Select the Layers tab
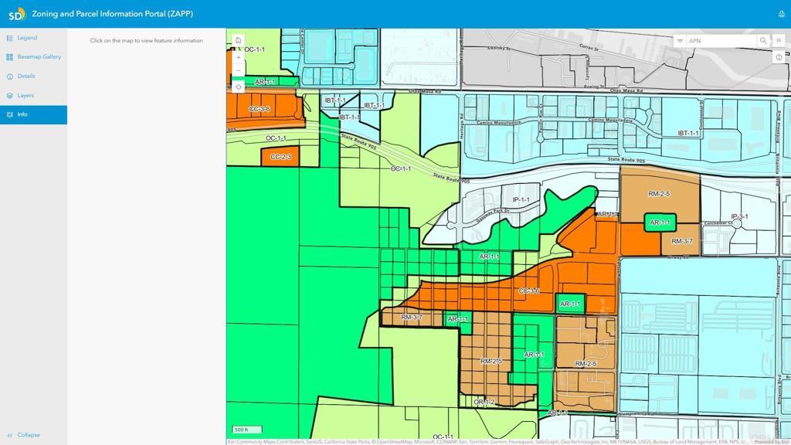The width and height of the screenshot is (791, 445). point(25,96)
